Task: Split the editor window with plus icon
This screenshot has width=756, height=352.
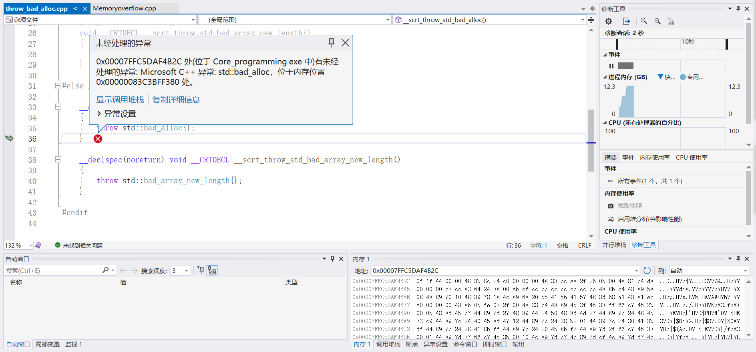Action: [x=591, y=20]
